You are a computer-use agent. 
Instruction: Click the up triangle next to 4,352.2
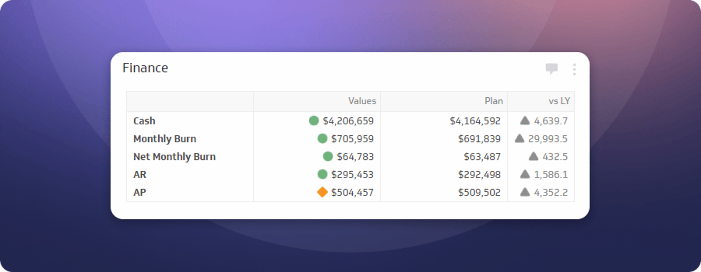525,192
